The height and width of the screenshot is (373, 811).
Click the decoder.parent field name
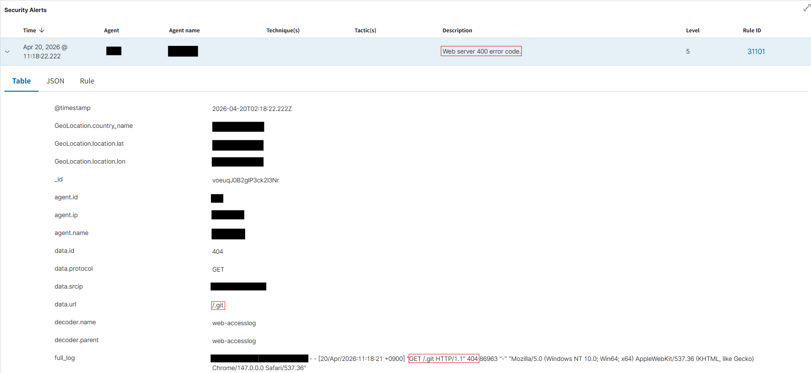click(x=76, y=340)
